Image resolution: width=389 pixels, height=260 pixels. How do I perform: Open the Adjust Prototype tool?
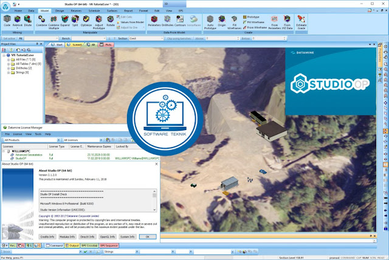point(98,22)
